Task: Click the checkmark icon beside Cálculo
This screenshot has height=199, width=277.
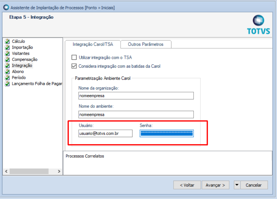Action: coord(8,41)
